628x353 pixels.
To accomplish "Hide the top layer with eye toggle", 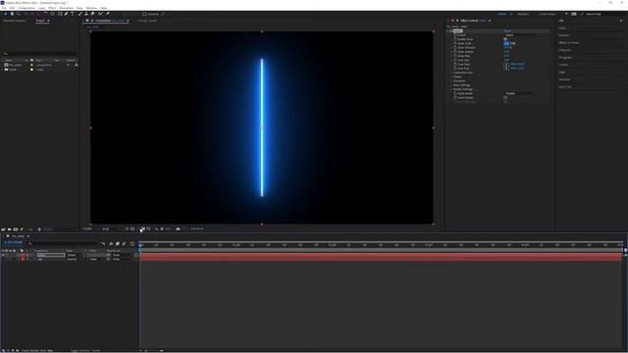I will (x=3, y=255).
